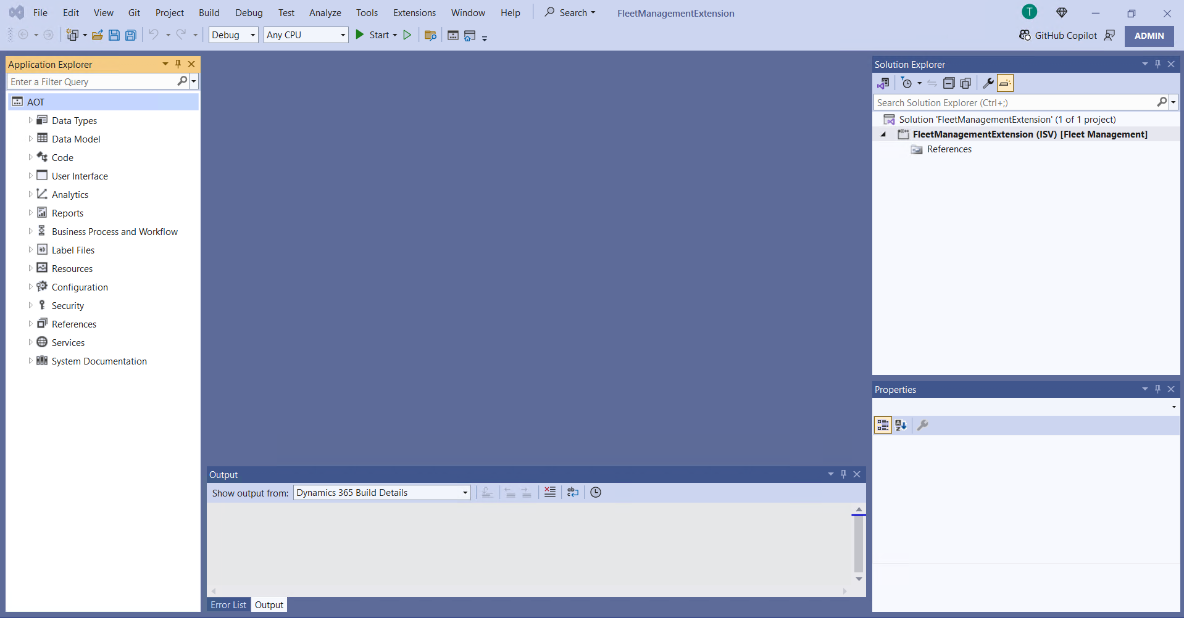Click the Start debugging button
Viewport: 1184px width, 618px height.
(x=372, y=35)
